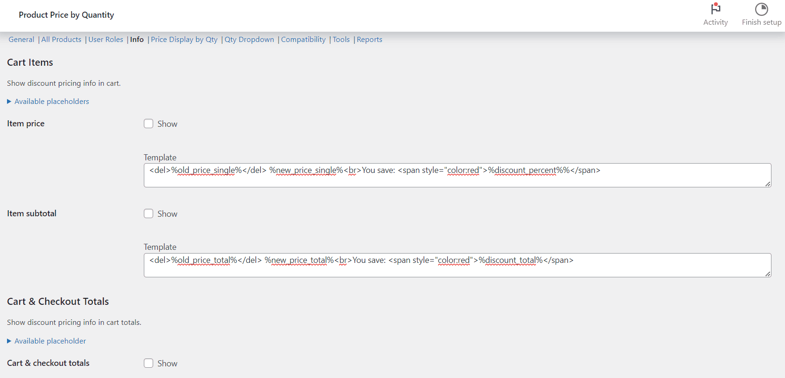The image size is (785, 378).
Task: Click the Item subtotal label
Action: (x=32, y=213)
